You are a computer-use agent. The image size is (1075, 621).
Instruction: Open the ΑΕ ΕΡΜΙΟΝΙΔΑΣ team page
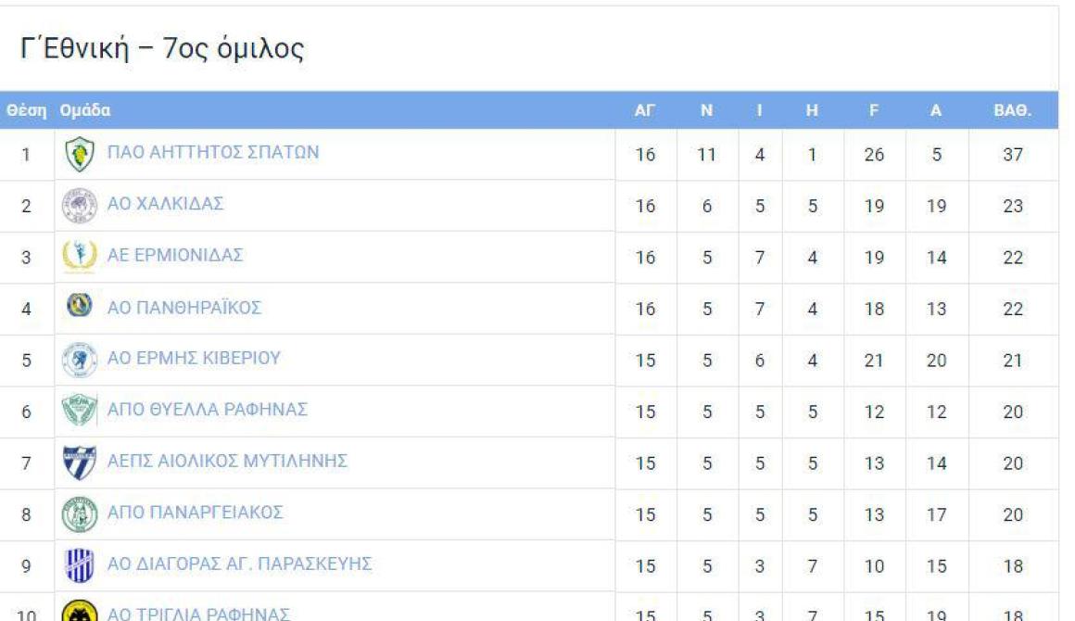[175, 255]
